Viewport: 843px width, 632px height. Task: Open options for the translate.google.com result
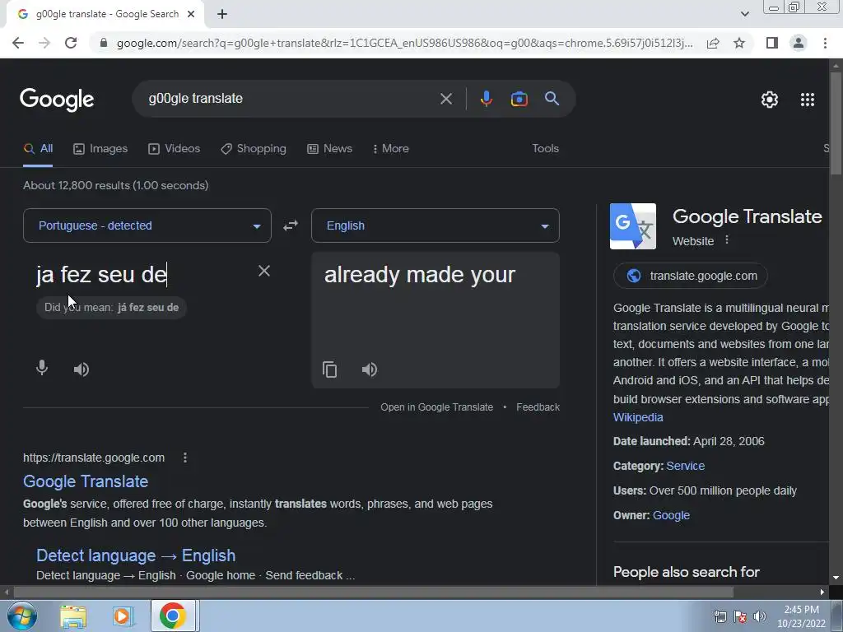[x=185, y=458]
